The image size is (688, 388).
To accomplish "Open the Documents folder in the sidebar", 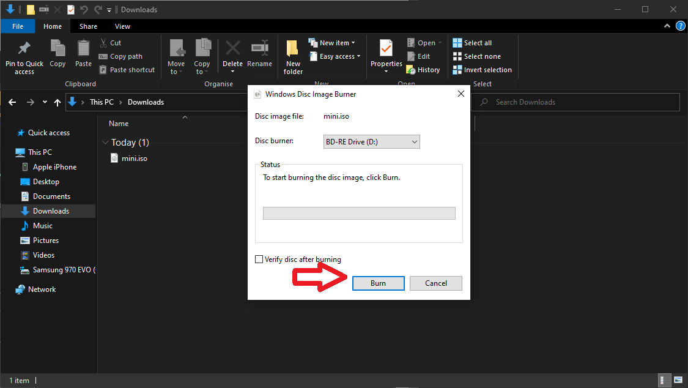I will click(x=46, y=196).
